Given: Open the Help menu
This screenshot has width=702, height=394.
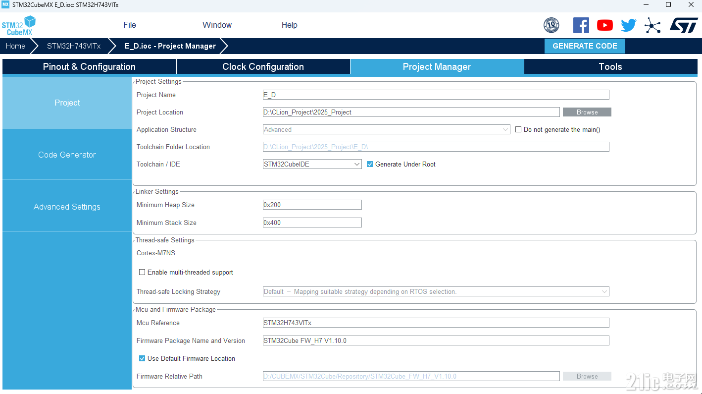Looking at the screenshot, I should pyautogui.click(x=290, y=25).
